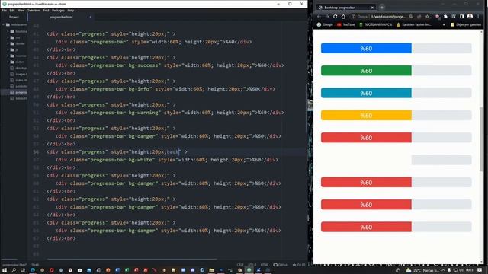Click the GitHub status bar item
The image size is (488, 274).
(x=281, y=265)
